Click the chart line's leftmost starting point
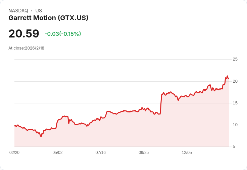247x170 pixels. point(15,125)
